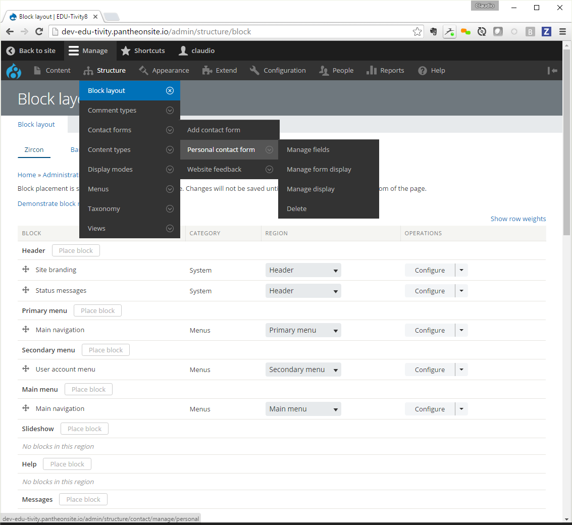Viewport: 572px width, 525px height.
Task: Reload the page using the refresh icon
Action: point(39,32)
